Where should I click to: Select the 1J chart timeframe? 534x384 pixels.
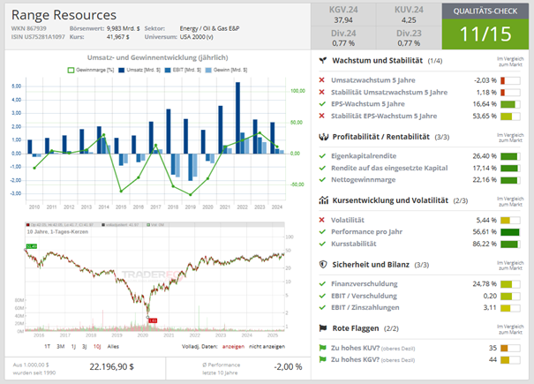73,347
